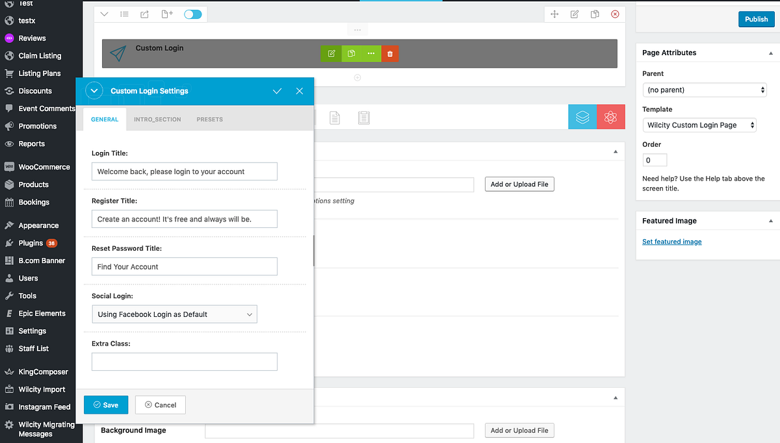Click the add new page icon in the toolbar
The height and width of the screenshot is (443, 780).
point(166,14)
